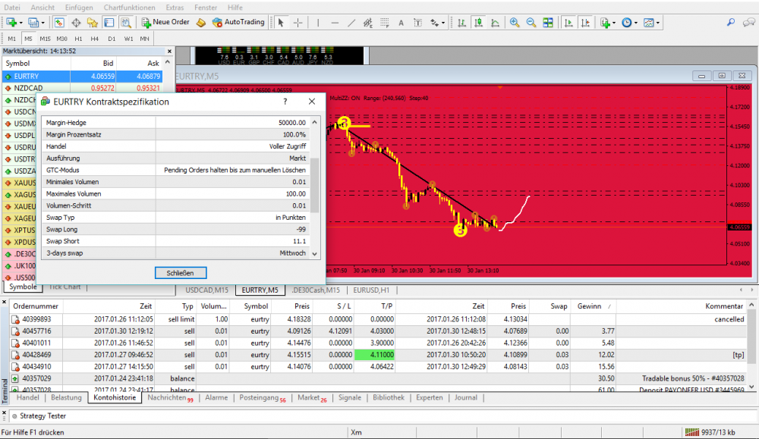Toggle the auto scroll chart button
The height and width of the screenshot is (439, 759).
(x=567, y=23)
